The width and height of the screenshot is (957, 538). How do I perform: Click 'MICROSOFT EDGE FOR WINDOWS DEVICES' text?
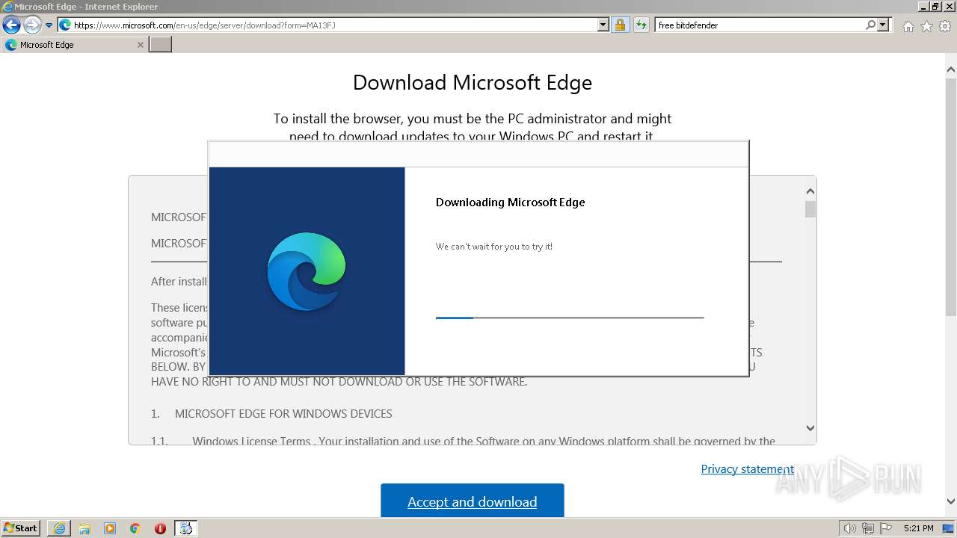pyautogui.click(x=283, y=413)
